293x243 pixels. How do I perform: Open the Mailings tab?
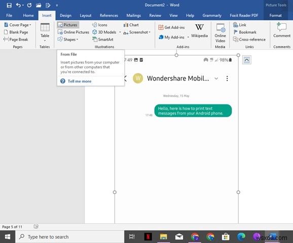pyautogui.click(x=134, y=16)
